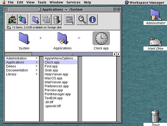Viewport: 167px width, 126px height.
Task: Open the Administrator desktop shortcut
Action: click(156, 15)
